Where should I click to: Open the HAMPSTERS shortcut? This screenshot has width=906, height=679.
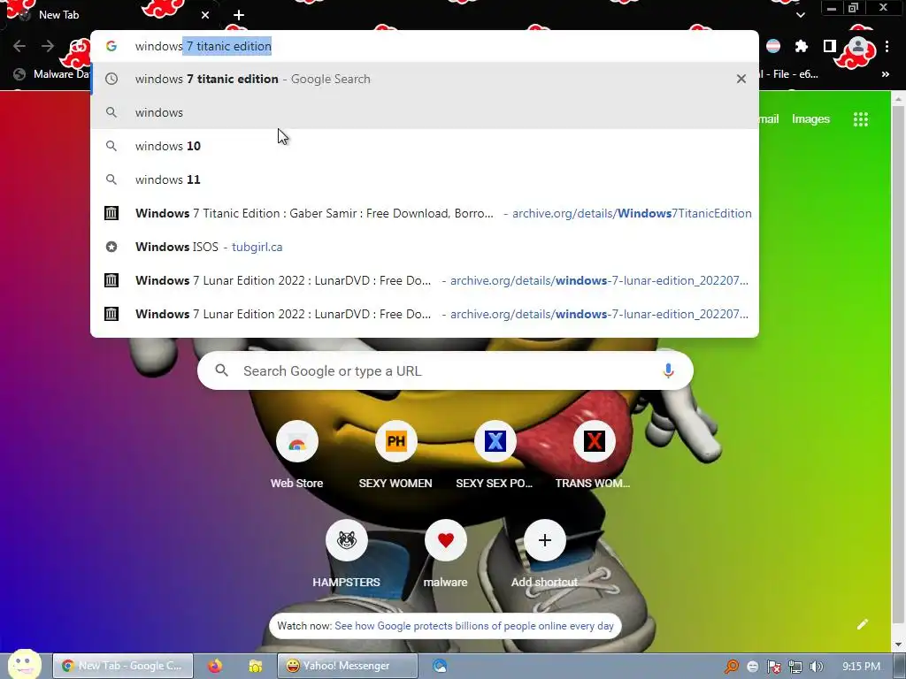pyautogui.click(x=347, y=540)
